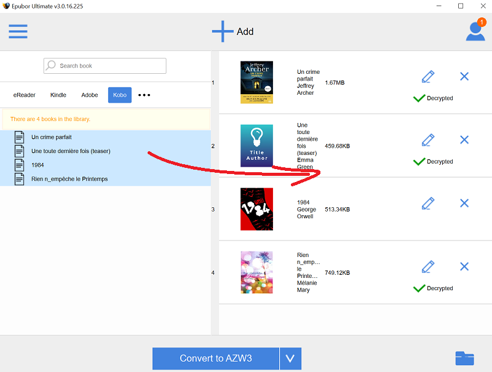
Task: Select Une toute dernière fois (teaser) in library
Action: click(105, 151)
